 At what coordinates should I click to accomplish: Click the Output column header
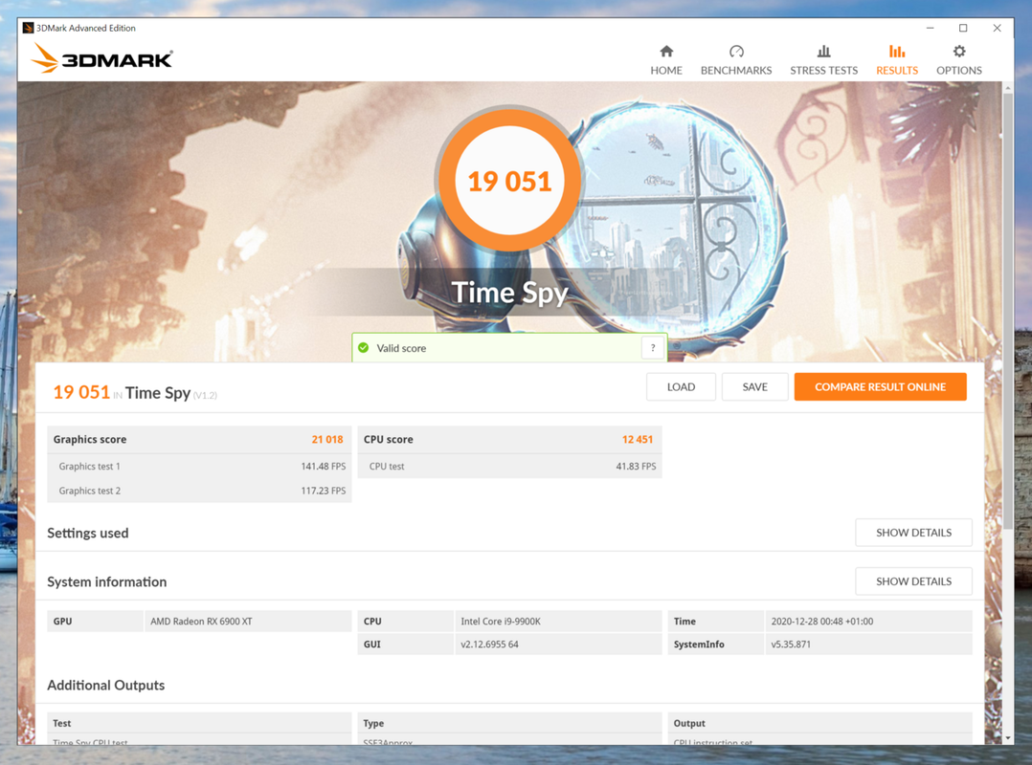[689, 723]
